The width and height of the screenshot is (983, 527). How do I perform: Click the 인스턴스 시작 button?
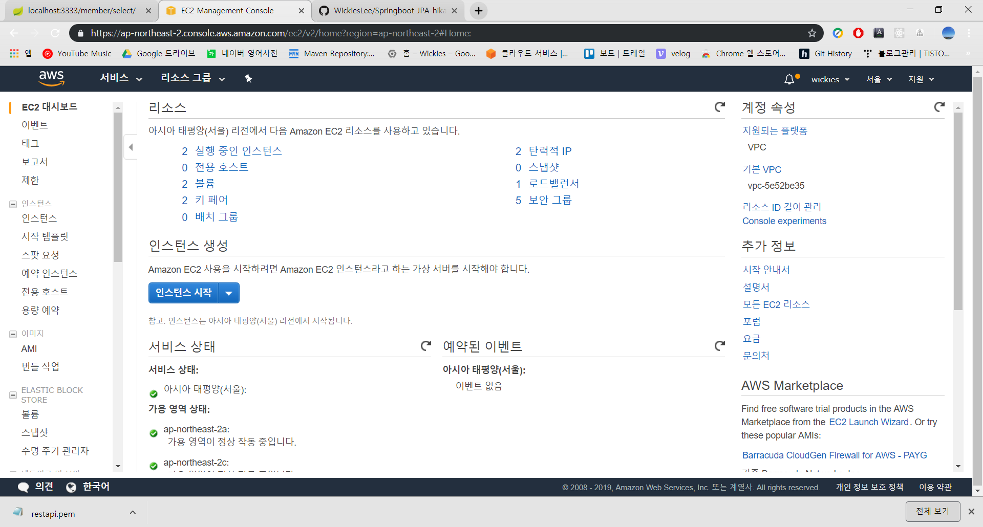coord(184,293)
